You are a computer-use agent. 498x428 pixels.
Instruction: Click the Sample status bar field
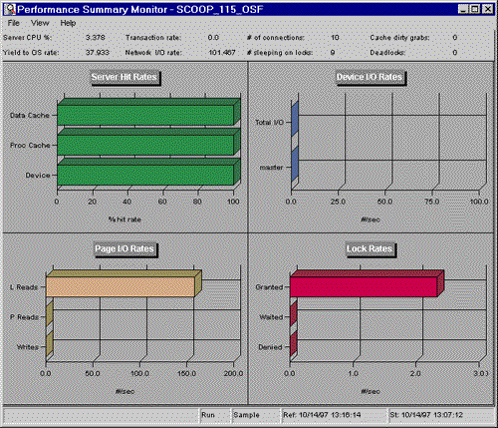tap(256, 415)
